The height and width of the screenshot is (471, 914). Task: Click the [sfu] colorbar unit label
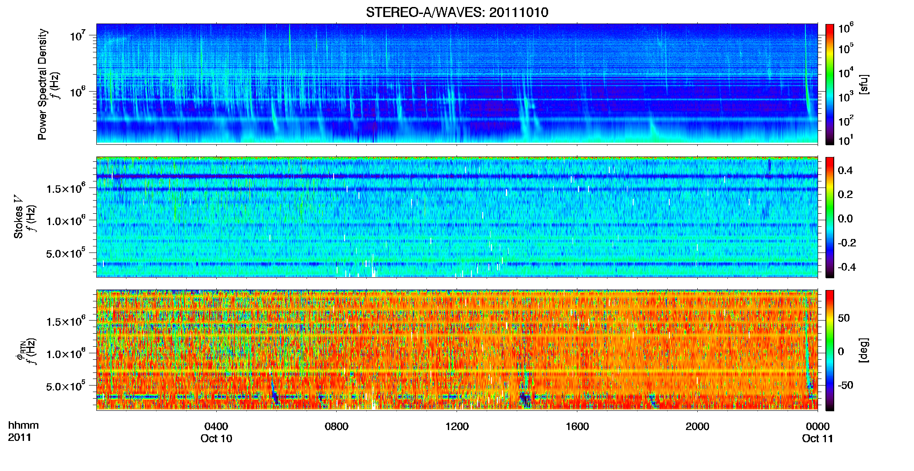864,84
